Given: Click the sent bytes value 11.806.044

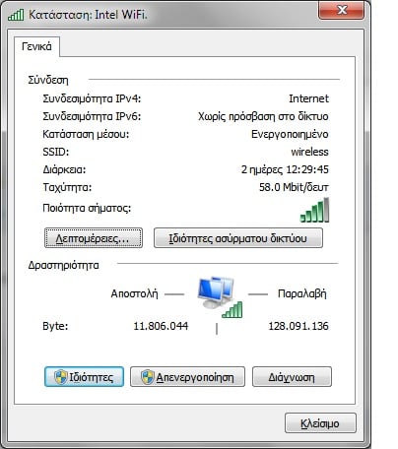Looking at the screenshot, I should (x=161, y=326).
